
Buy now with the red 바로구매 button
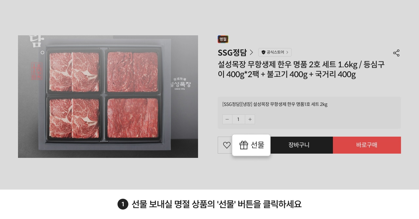367,145
